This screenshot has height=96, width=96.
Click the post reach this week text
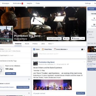tap(7, 55)
